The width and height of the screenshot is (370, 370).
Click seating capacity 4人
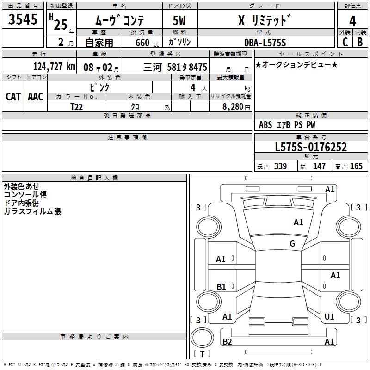coord(199,88)
